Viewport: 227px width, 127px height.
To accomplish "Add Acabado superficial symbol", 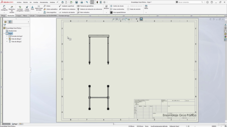I will pyautogui.click(x=66, y=6).
